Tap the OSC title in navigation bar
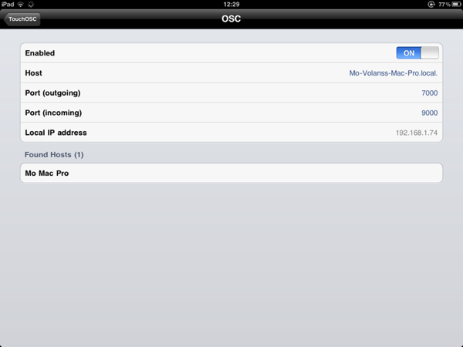The image size is (463, 347). click(231, 19)
